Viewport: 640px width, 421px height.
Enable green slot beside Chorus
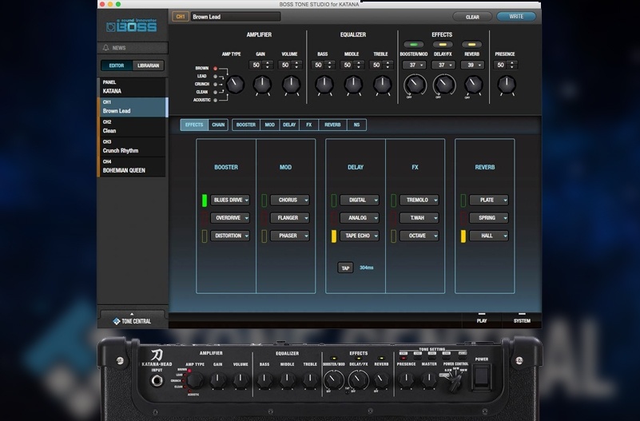coord(264,201)
